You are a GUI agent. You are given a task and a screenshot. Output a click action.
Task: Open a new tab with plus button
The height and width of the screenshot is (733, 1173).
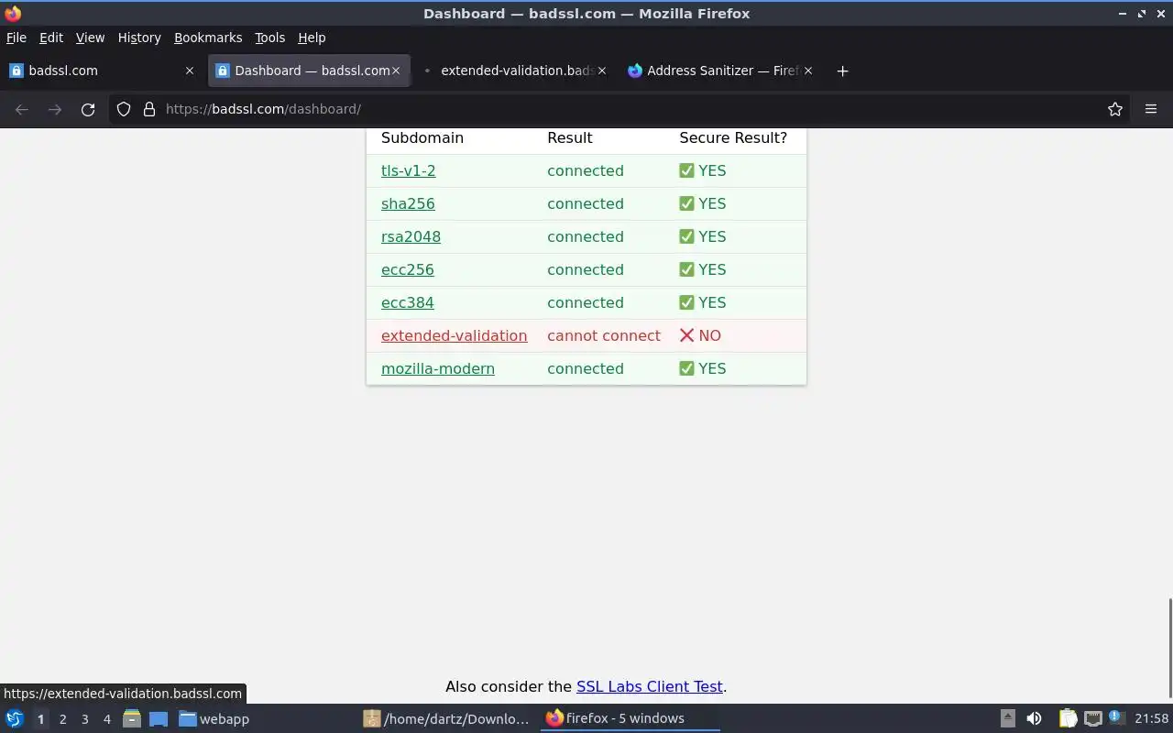842,71
